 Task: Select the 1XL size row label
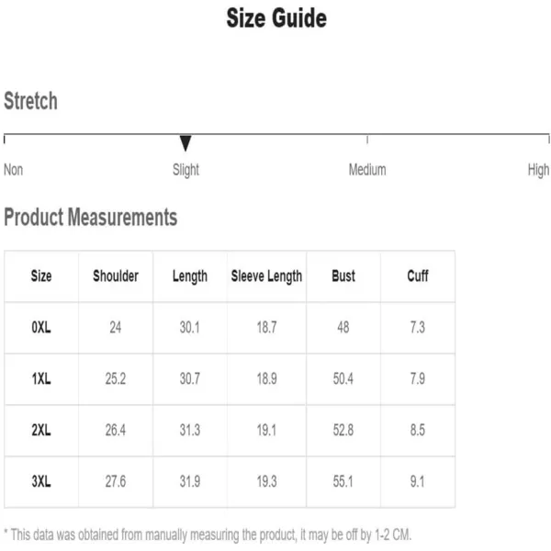coord(41,378)
